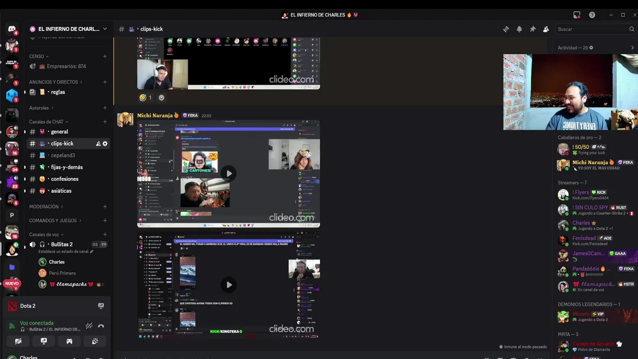Open member Fenixdead profile
This screenshot has height=359, width=638.
click(596, 241)
